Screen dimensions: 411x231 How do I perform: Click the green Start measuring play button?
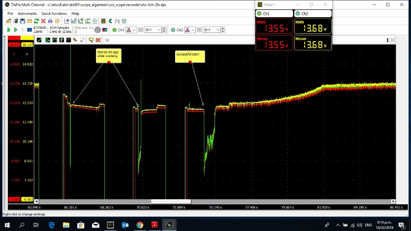[x=9, y=30]
